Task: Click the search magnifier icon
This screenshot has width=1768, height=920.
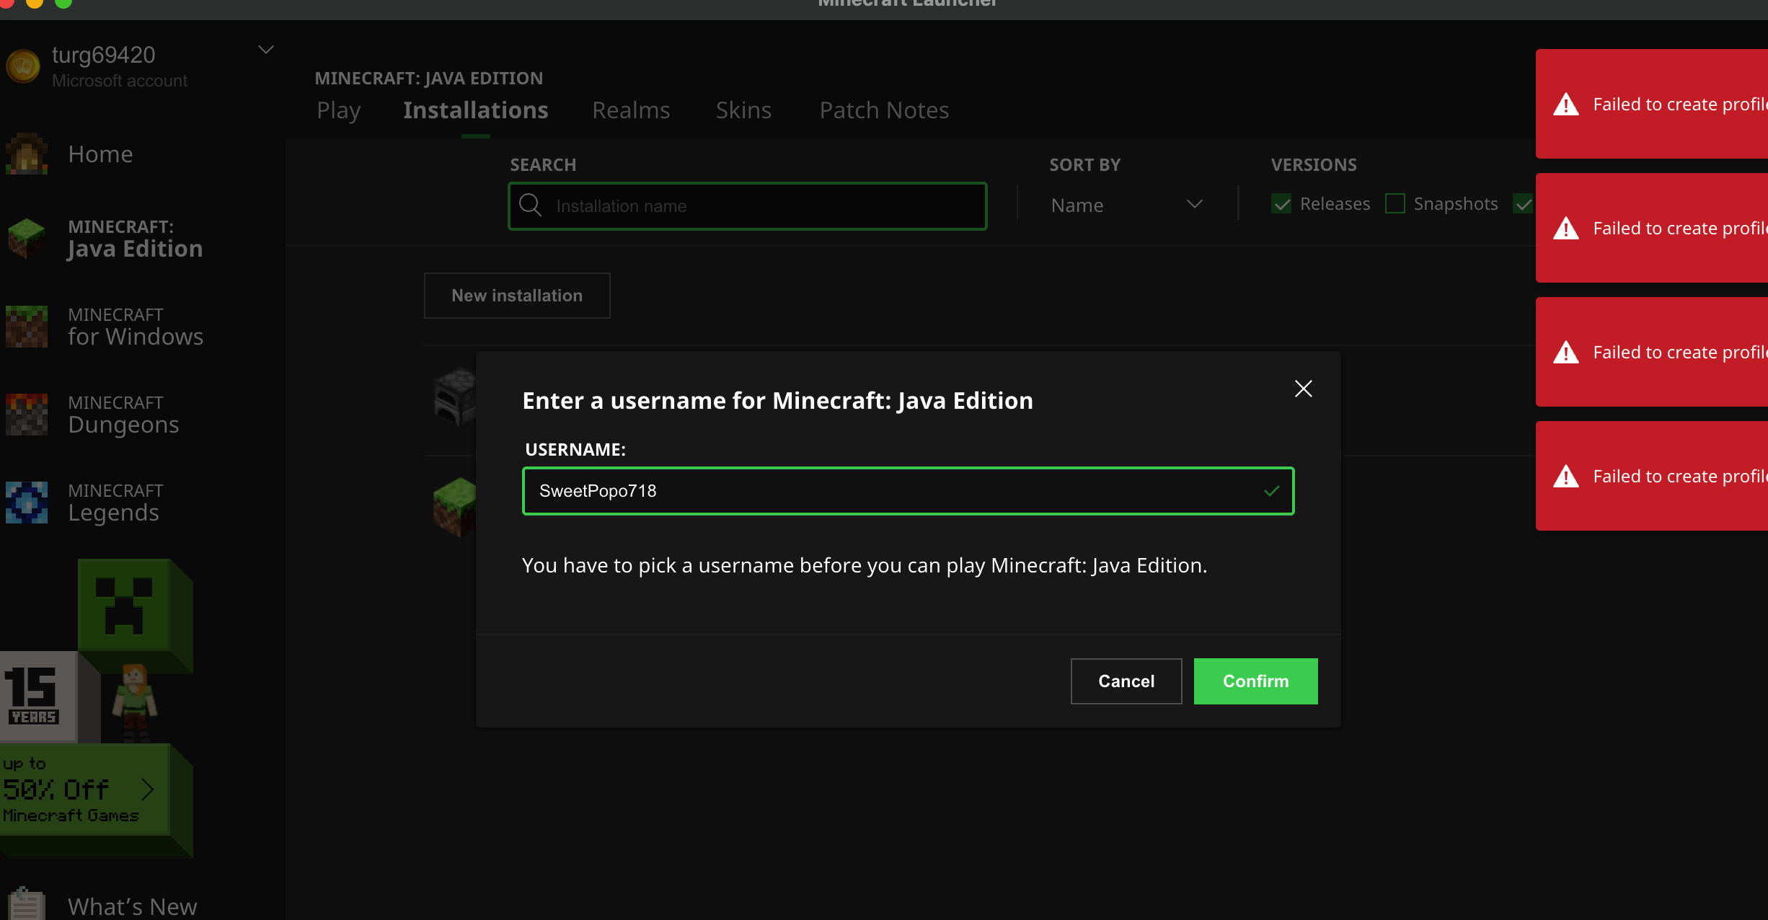Action: point(531,205)
